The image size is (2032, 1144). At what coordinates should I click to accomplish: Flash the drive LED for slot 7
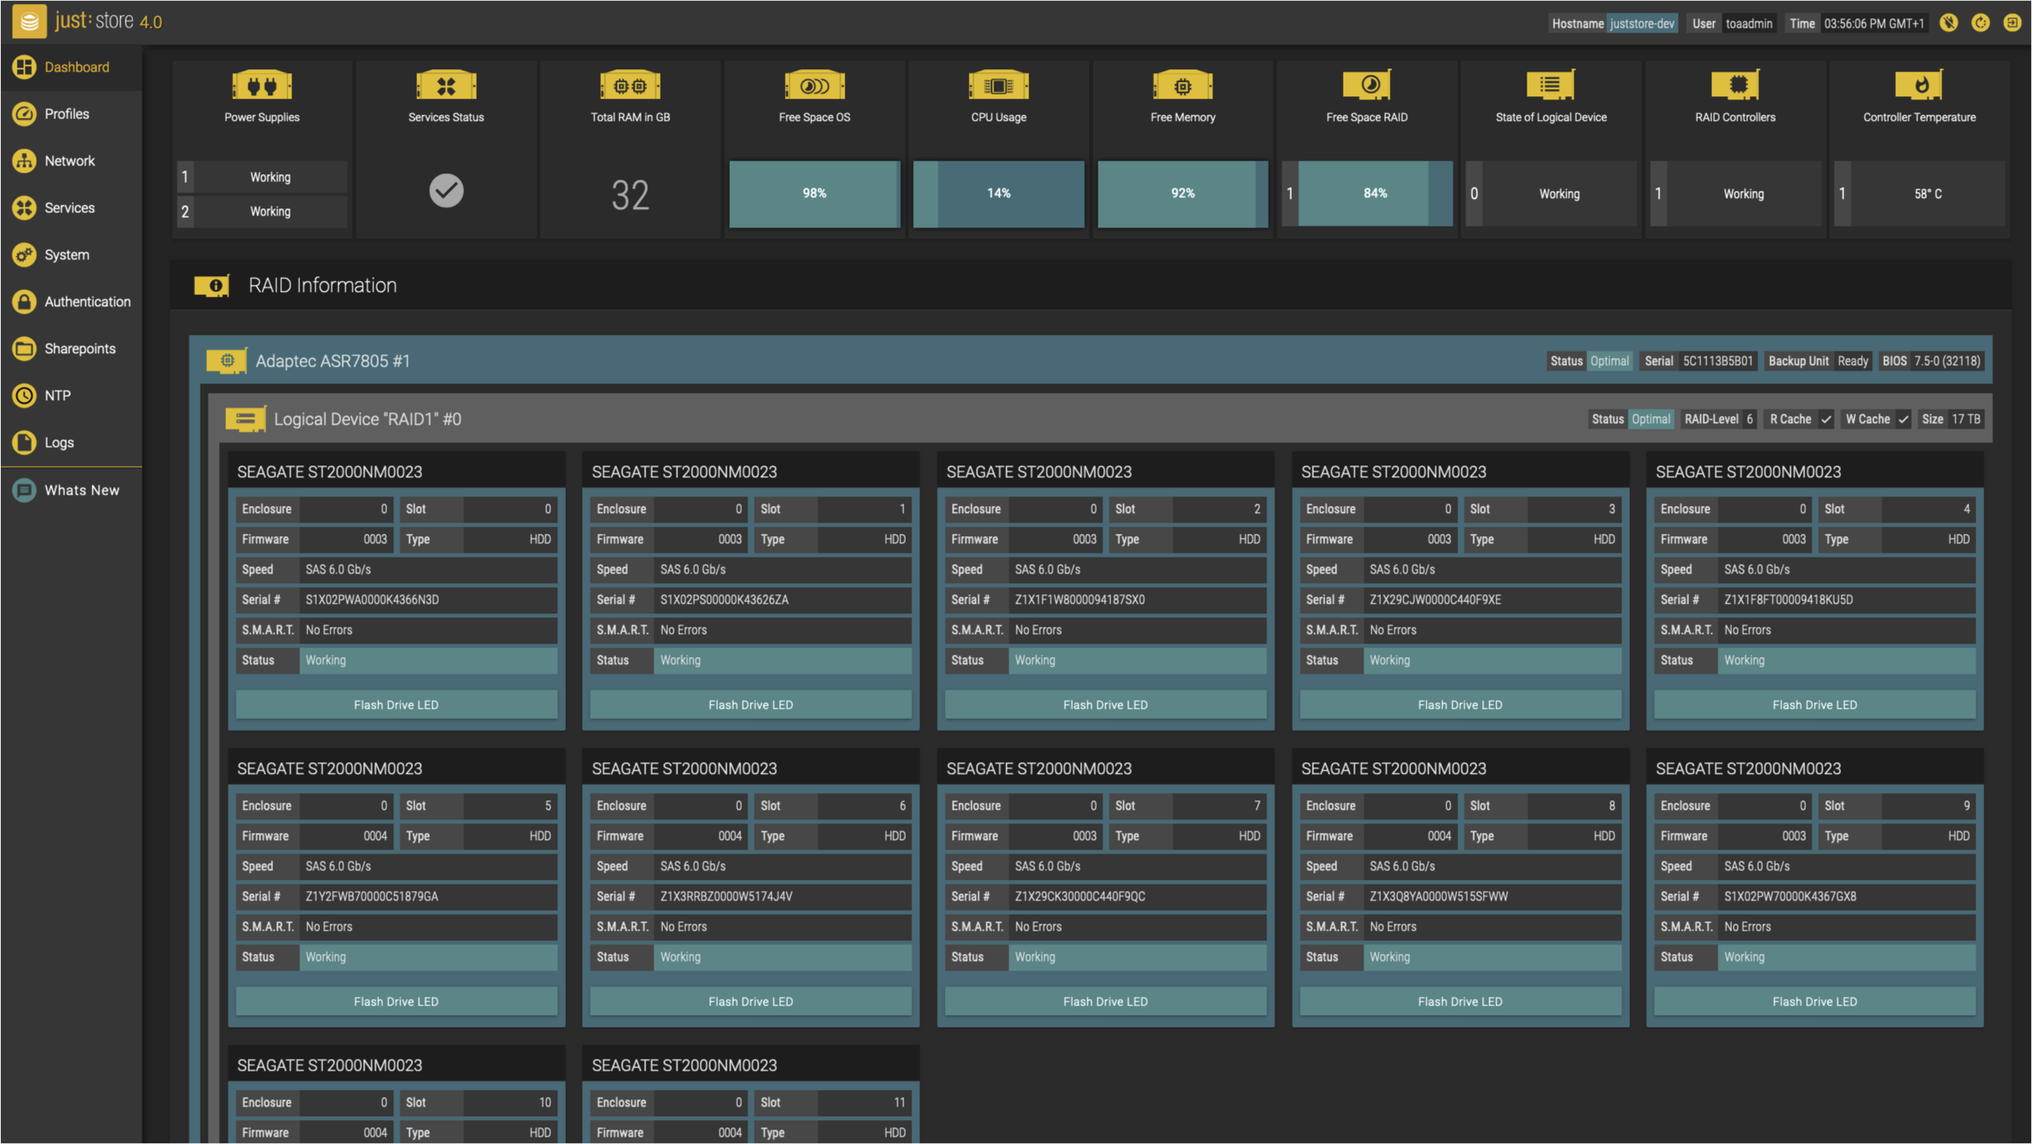pyautogui.click(x=1106, y=1002)
